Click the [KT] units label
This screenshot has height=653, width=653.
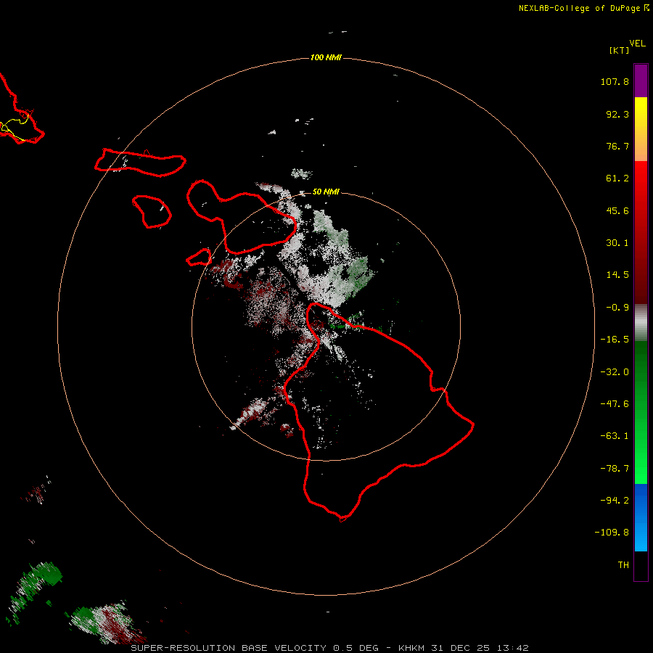click(x=620, y=50)
